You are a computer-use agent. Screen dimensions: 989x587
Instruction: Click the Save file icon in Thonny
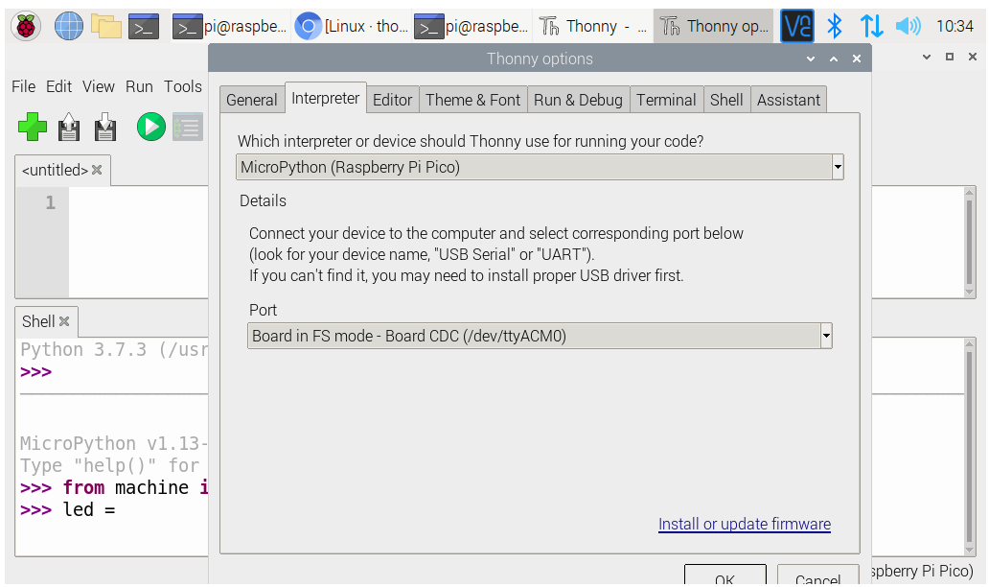(x=105, y=127)
